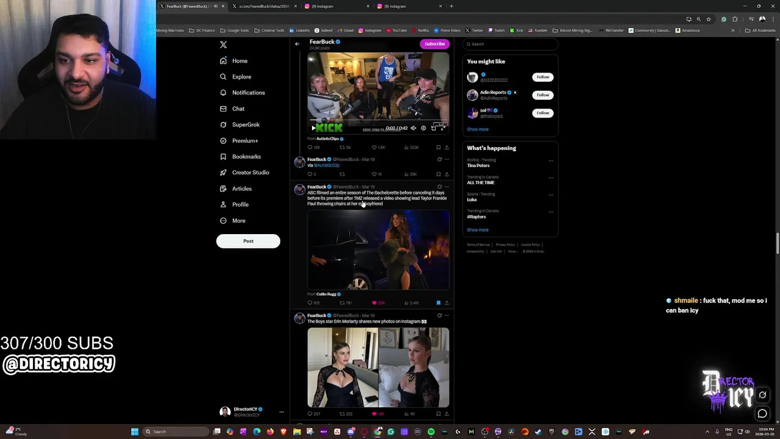Share the Kick clip post

point(447,148)
